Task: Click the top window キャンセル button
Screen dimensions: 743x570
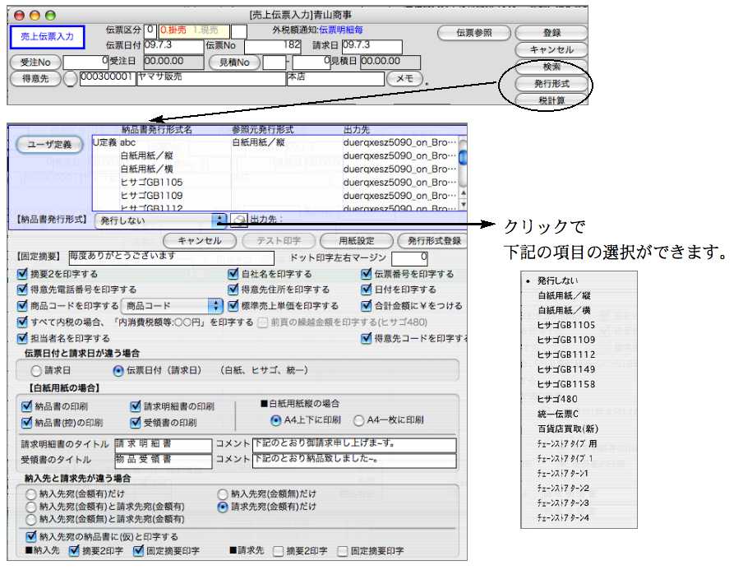Action: tap(551, 50)
